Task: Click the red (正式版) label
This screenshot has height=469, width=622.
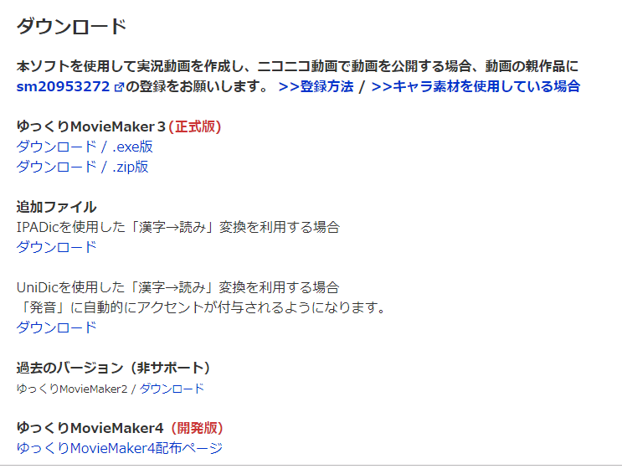Action: (195, 126)
